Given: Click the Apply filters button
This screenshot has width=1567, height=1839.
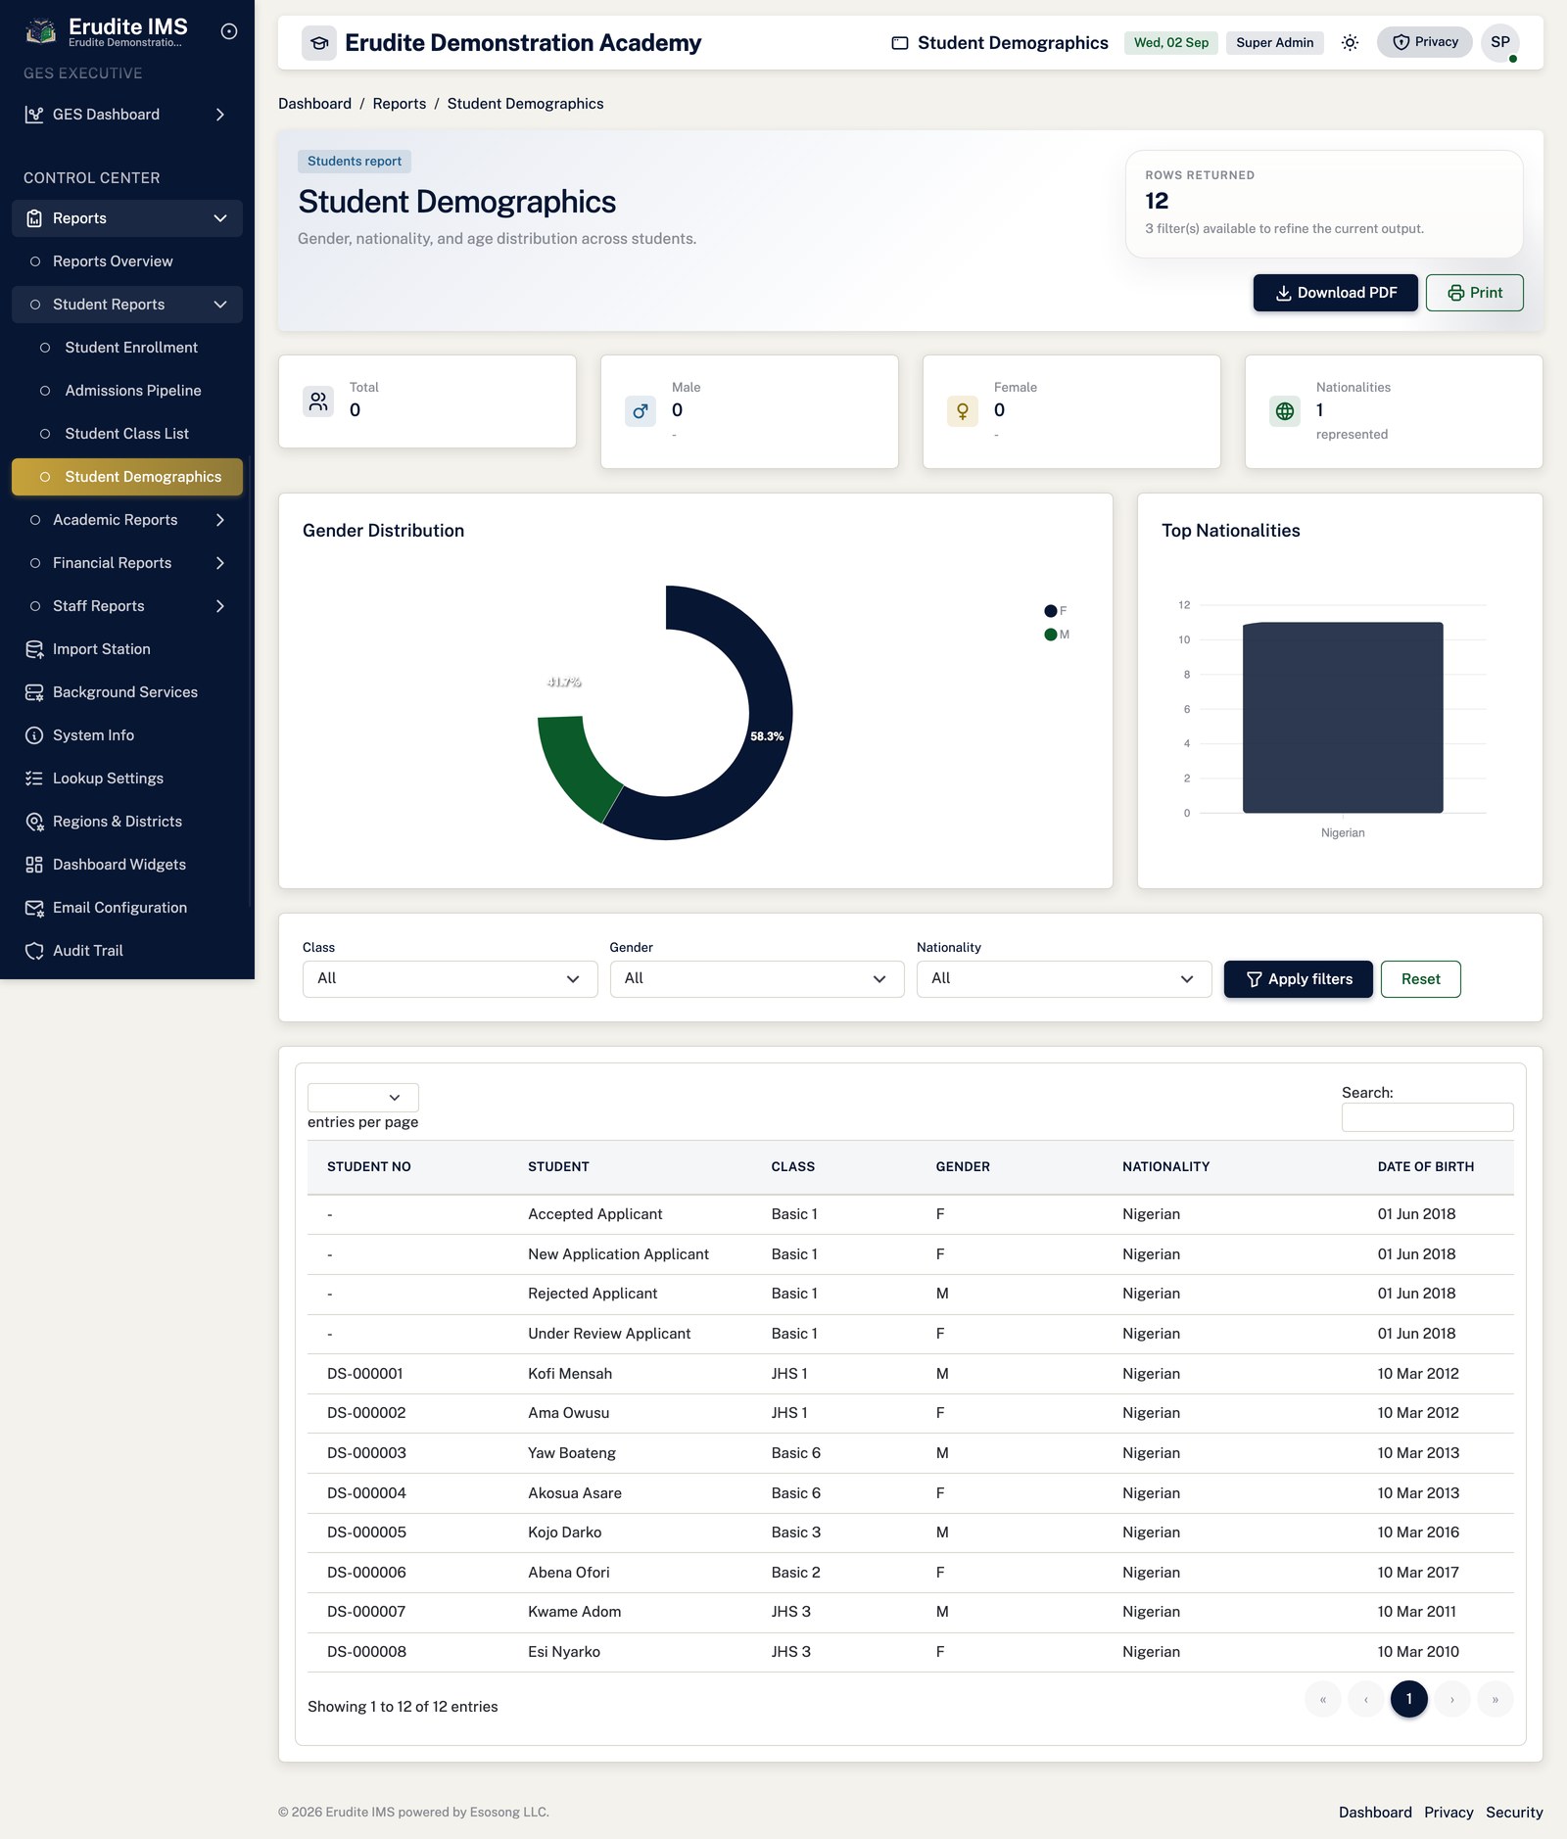Looking at the screenshot, I should 1298,979.
